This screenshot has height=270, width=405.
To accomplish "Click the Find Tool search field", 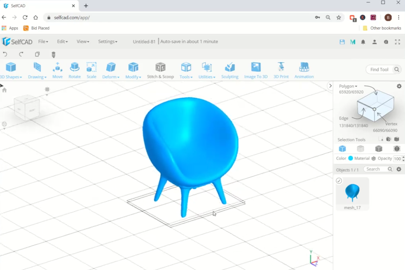I will click(379, 69).
